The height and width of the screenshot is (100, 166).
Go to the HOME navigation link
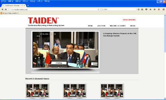[90, 26]
